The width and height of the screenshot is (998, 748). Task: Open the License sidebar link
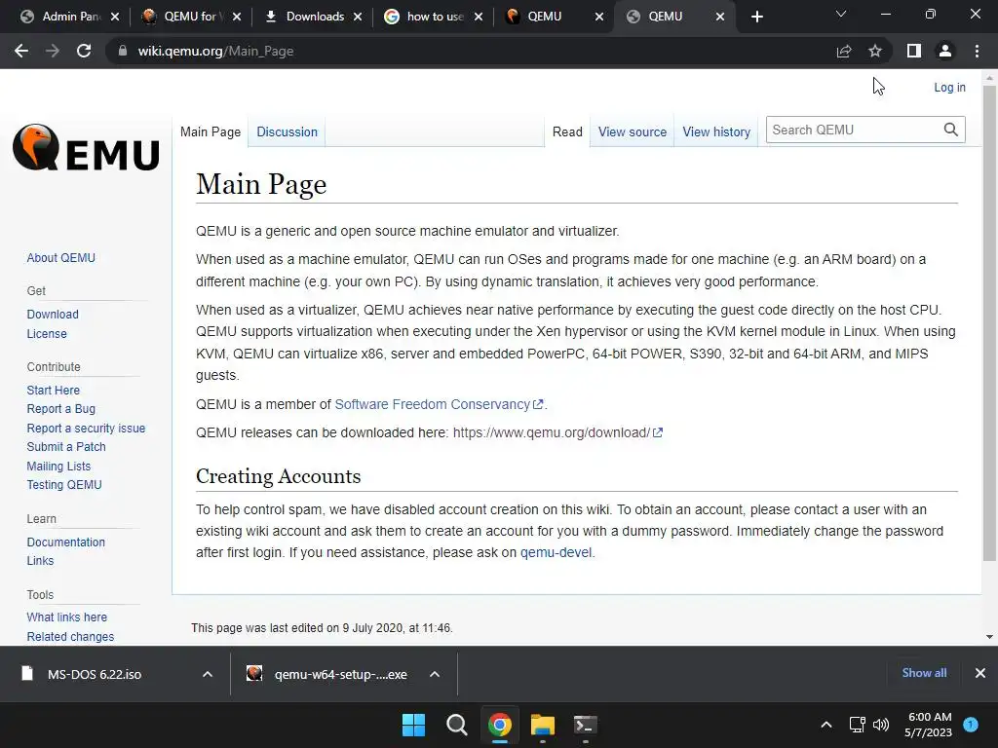tap(47, 333)
